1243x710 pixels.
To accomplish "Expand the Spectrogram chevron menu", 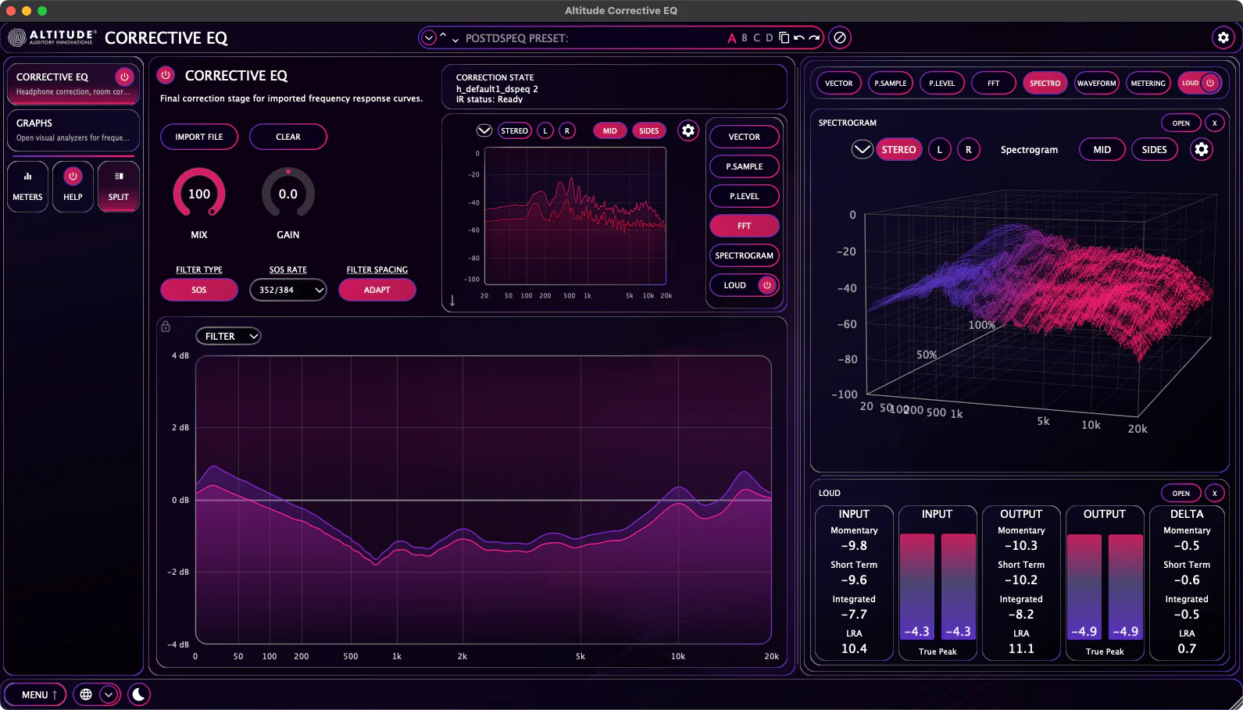I will (862, 149).
